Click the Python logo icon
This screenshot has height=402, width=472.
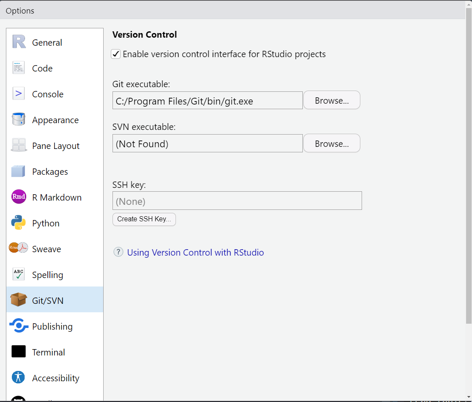coord(19,223)
